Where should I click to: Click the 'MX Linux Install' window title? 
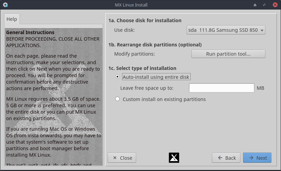(131, 5)
